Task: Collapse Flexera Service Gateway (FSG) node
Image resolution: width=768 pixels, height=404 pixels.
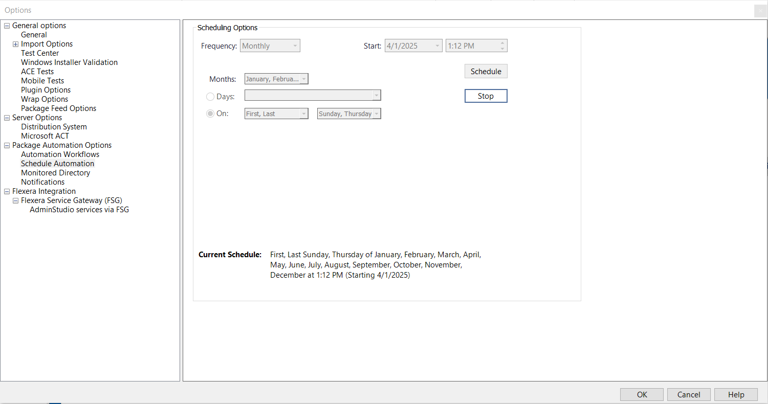Action: point(15,200)
